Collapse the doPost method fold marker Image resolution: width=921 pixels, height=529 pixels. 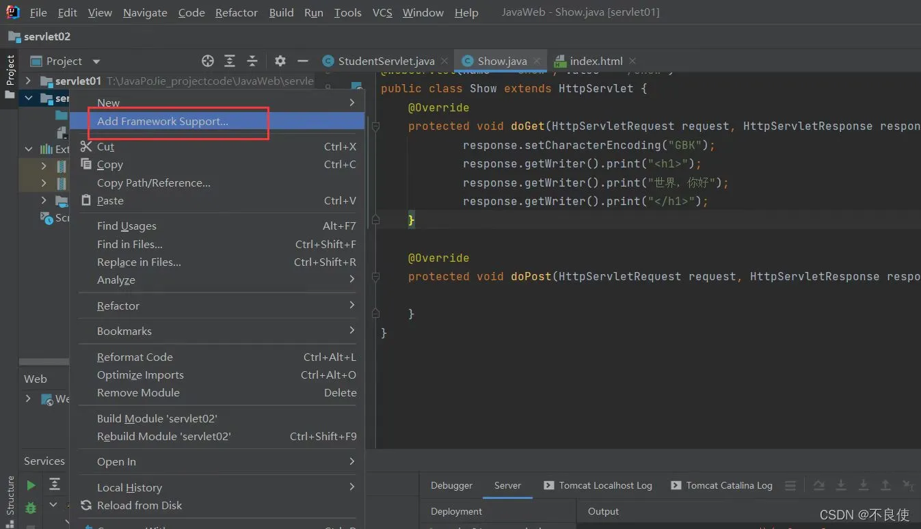[x=375, y=277]
